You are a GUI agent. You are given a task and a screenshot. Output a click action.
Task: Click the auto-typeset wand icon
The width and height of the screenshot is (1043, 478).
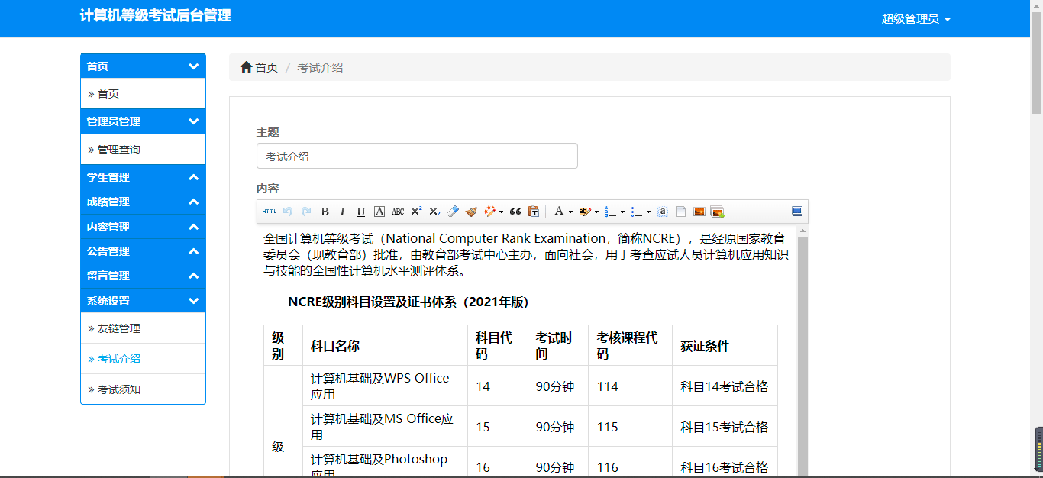coord(489,212)
